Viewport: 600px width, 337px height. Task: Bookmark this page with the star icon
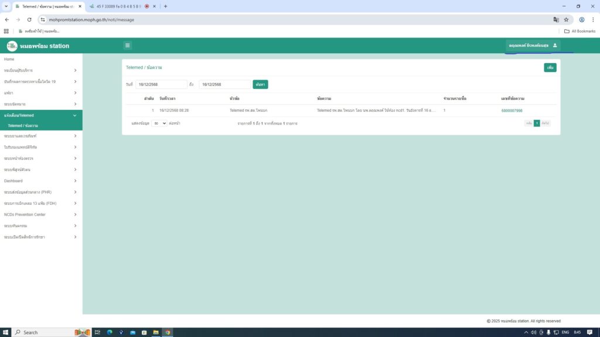[x=566, y=19]
